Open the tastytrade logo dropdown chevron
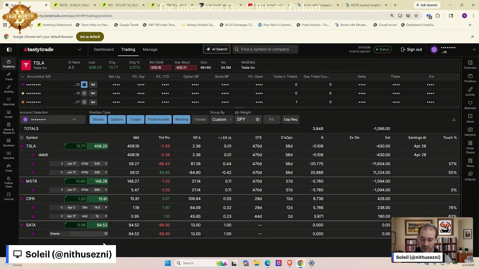 [x=79, y=49]
